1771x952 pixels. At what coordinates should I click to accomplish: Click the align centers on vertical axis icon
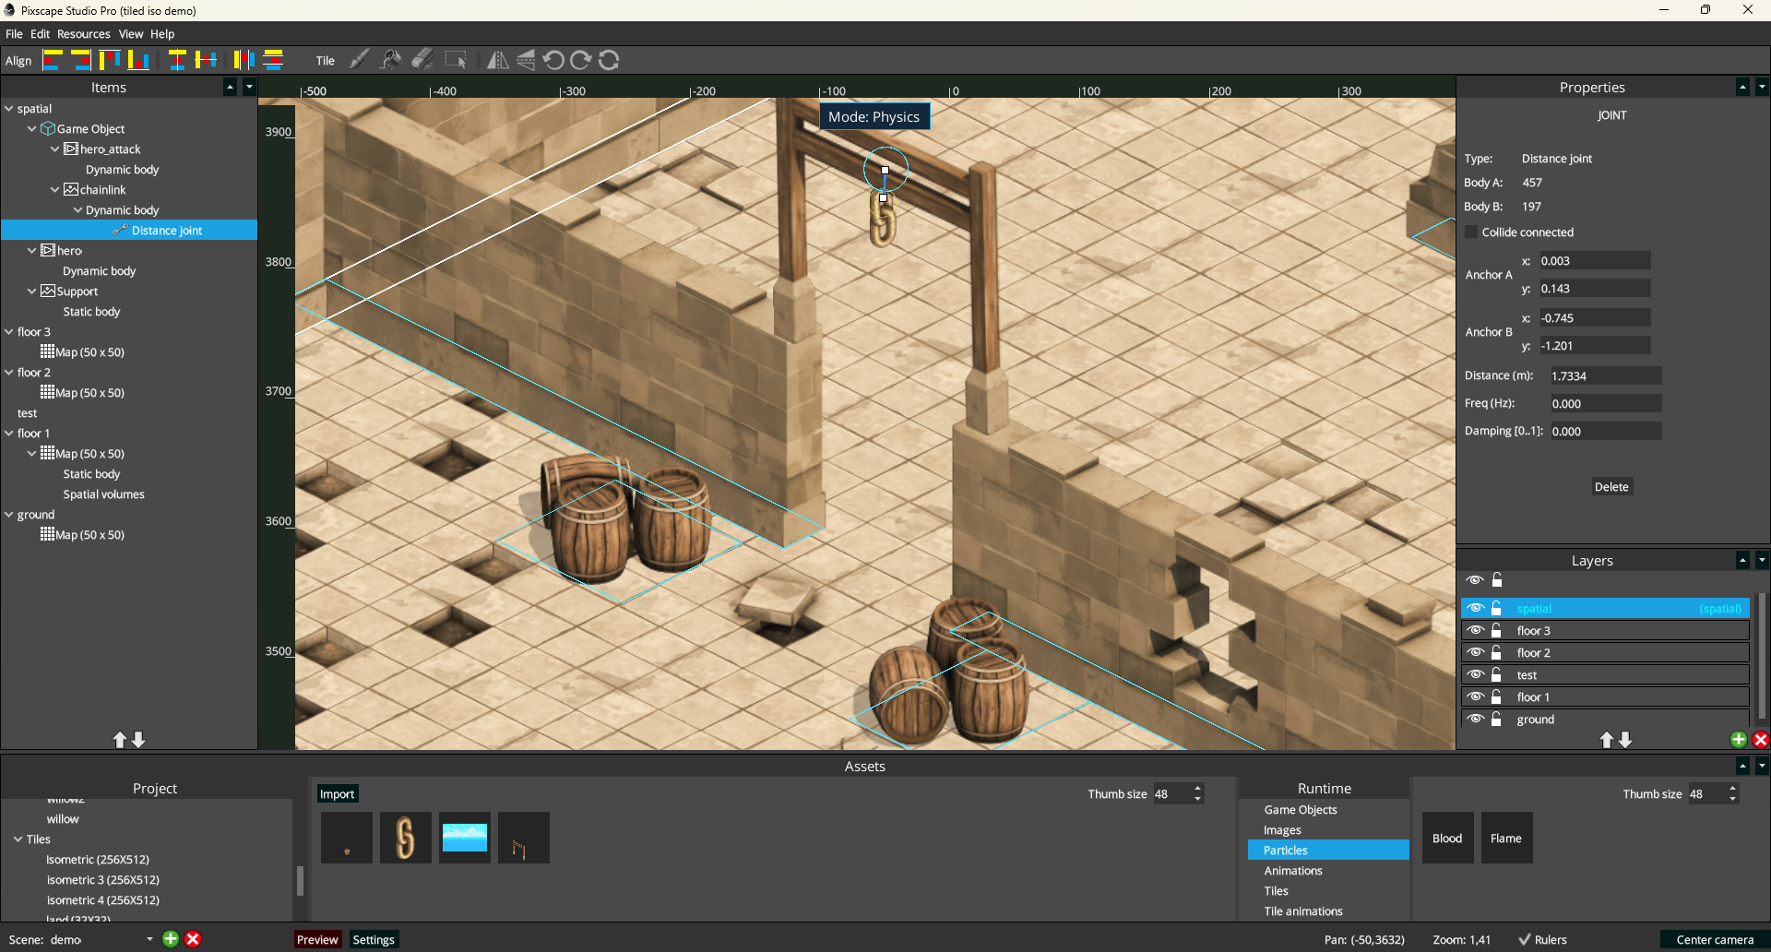177,60
